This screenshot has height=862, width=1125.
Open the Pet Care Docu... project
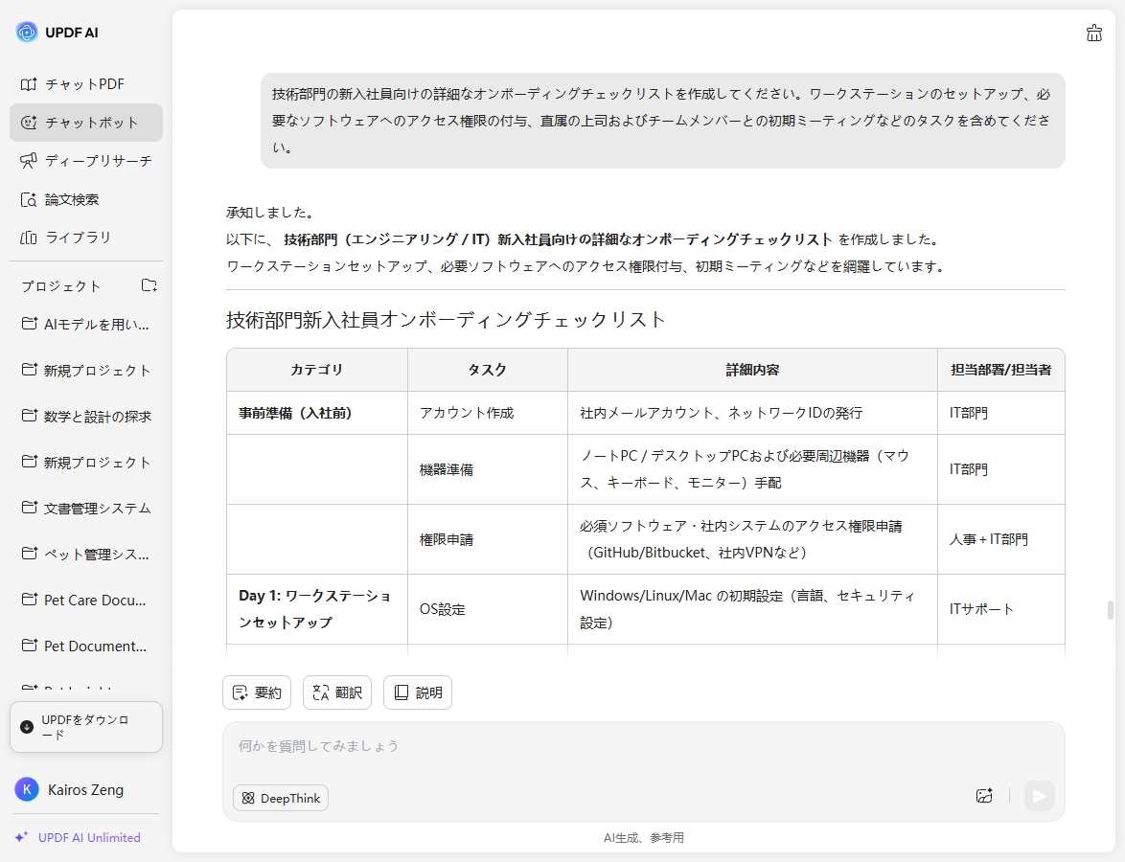click(86, 600)
